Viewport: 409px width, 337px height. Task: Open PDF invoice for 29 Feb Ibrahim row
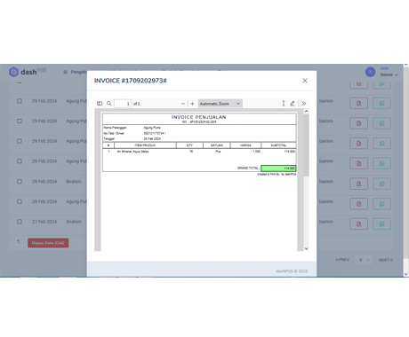click(x=358, y=184)
